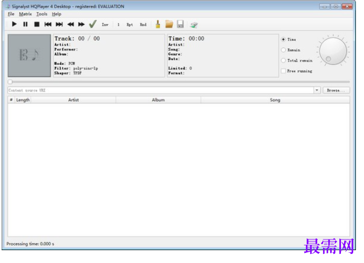Screen dimensions: 364x263
Task: Open the Help menu
Action: point(57,14)
